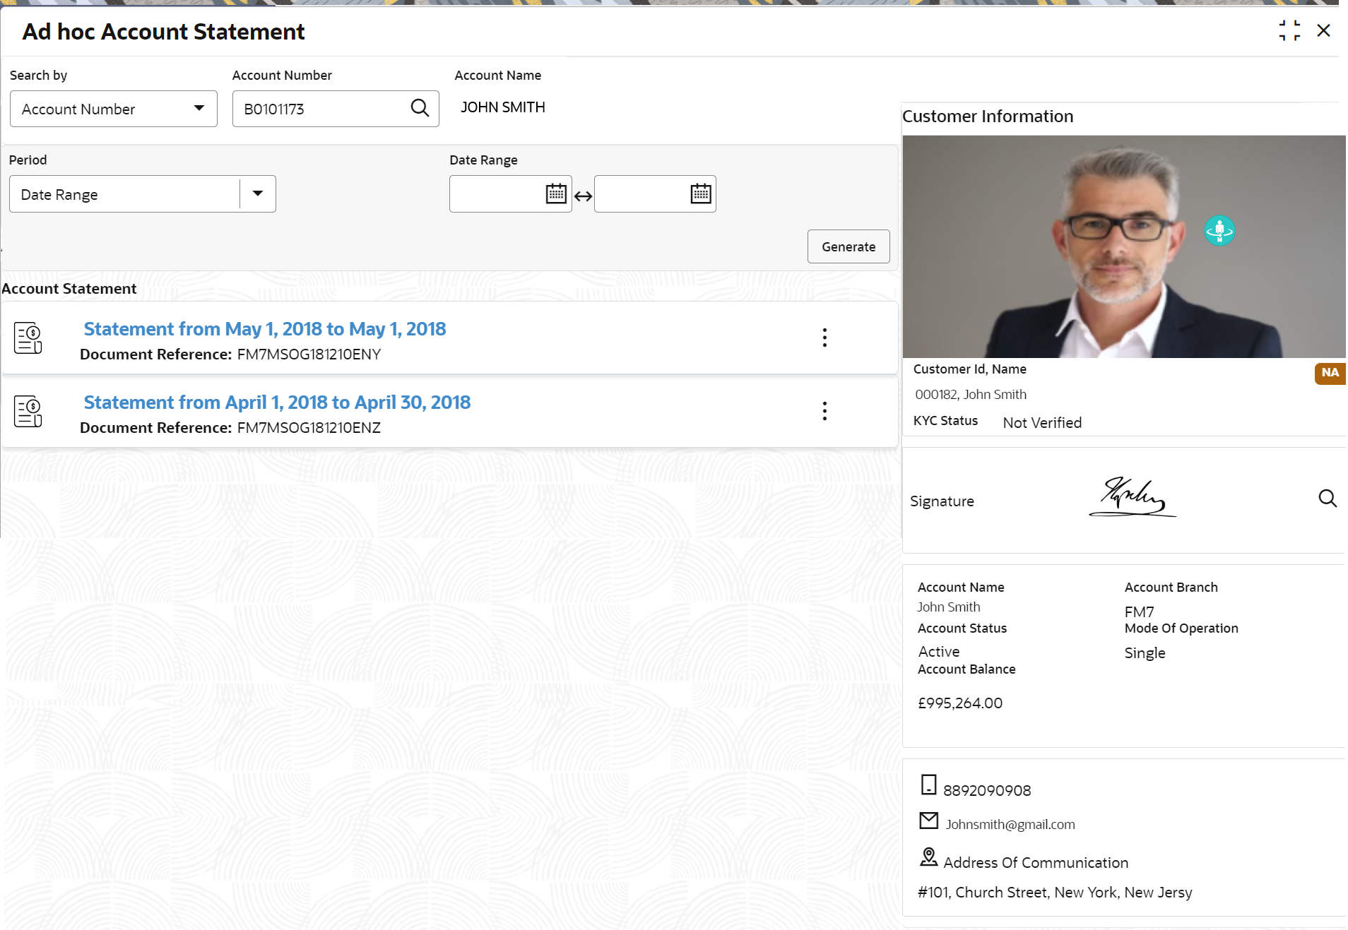The width and height of the screenshot is (1348, 930).
Task: Click the JOHN SMITH account name text
Action: (502, 107)
